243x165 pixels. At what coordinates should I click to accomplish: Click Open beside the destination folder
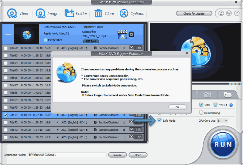138,155
